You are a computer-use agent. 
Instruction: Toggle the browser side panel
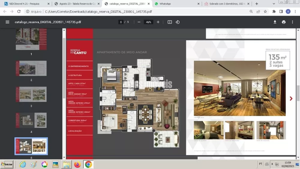click(x=281, y=11)
